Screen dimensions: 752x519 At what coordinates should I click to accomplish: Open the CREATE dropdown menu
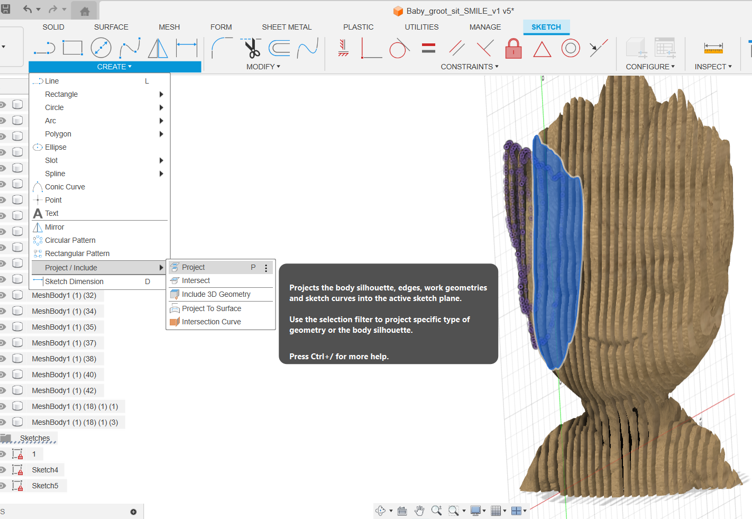click(115, 67)
